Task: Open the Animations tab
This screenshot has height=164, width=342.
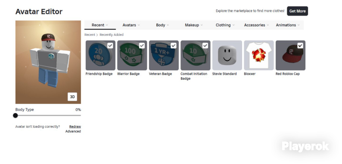Action: click(288, 25)
